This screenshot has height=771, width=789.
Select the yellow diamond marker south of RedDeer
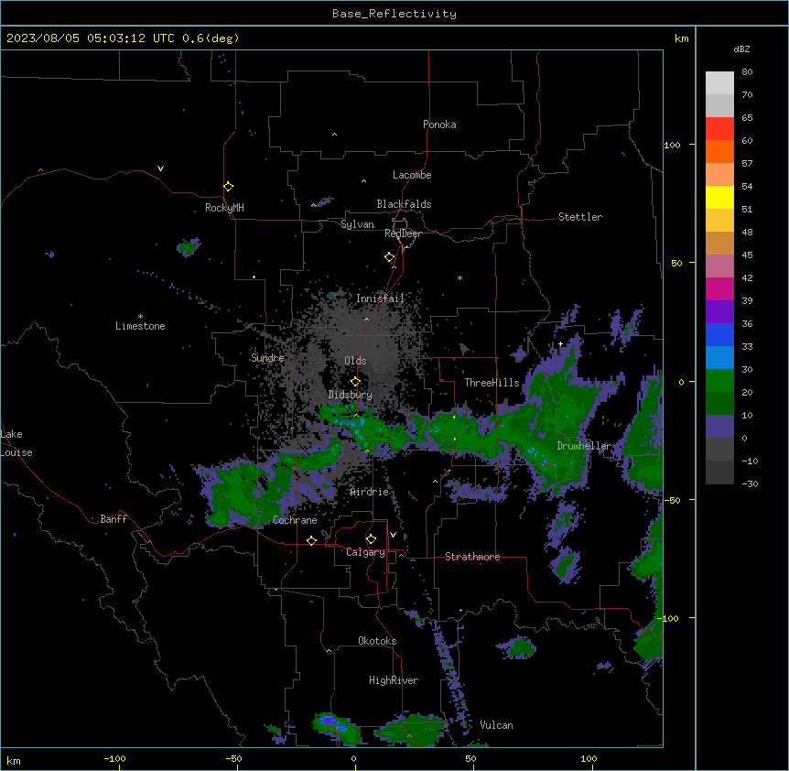pos(390,257)
